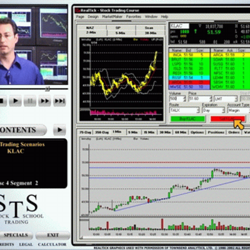Select the ISLD bid row
The image size is (250, 250).
click(189, 69)
